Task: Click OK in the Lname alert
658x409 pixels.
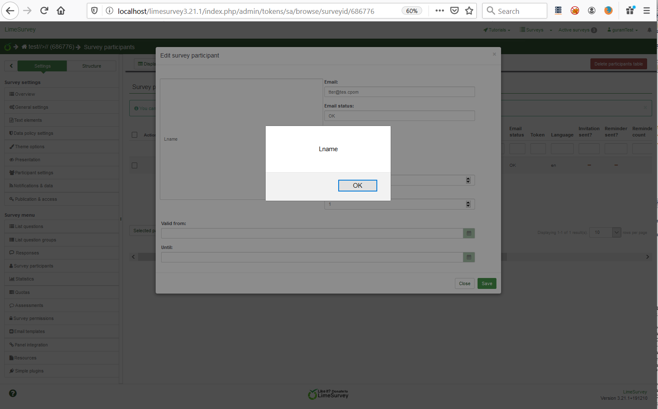Action: [358, 186]
